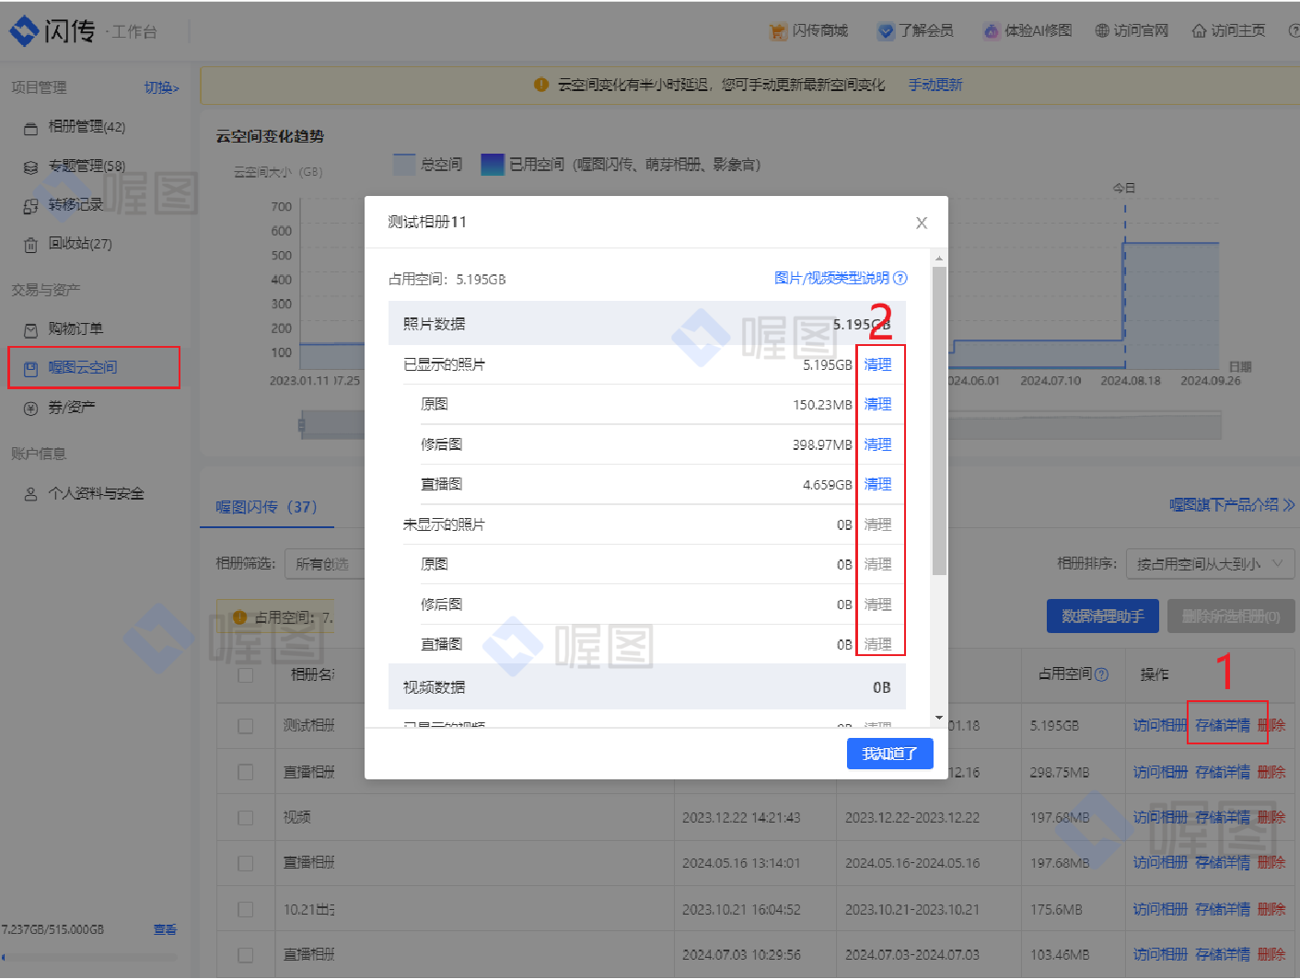1300x979 pixels.
Task: Click 券/资产 coin icon
Action: pos(30,408)
